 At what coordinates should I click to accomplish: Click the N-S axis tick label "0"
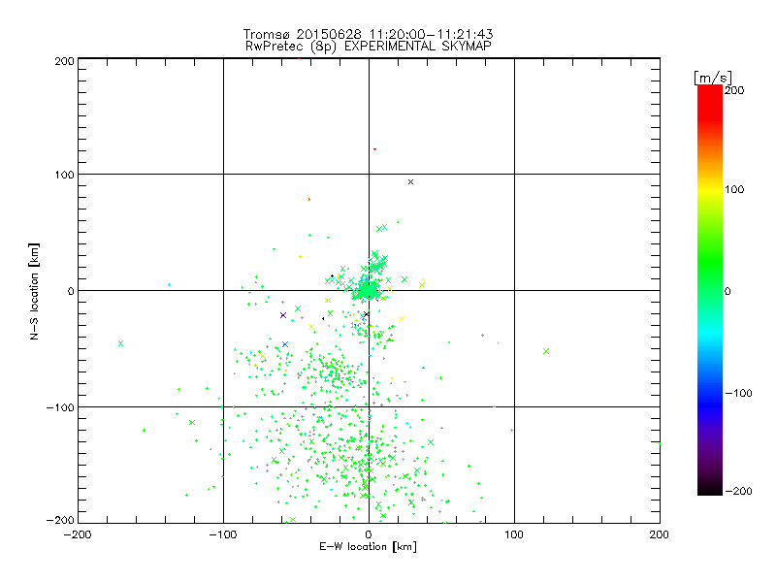71,292
